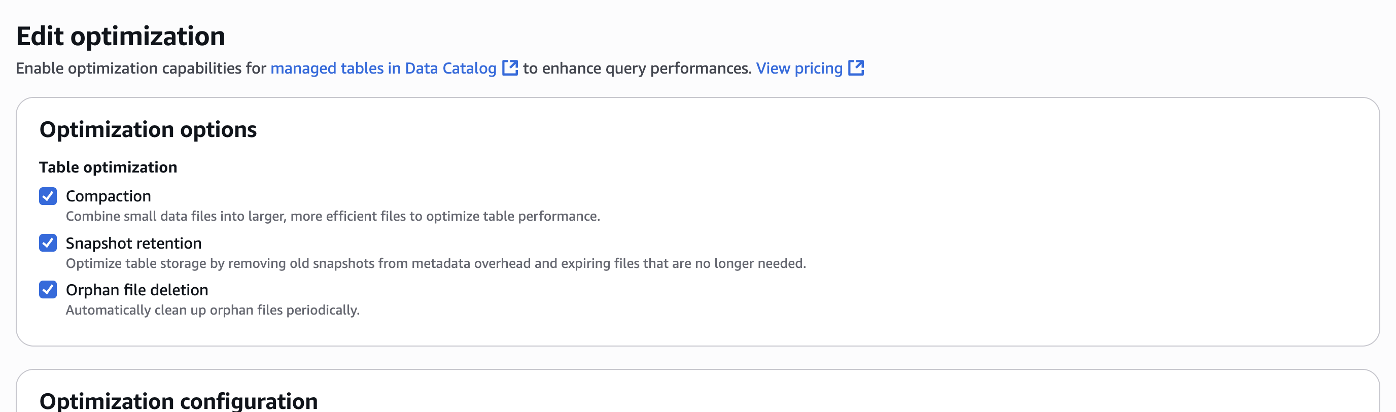Select the Compaction label text
The height and width of the screenshot is (412, 1396).
(109, 196)
